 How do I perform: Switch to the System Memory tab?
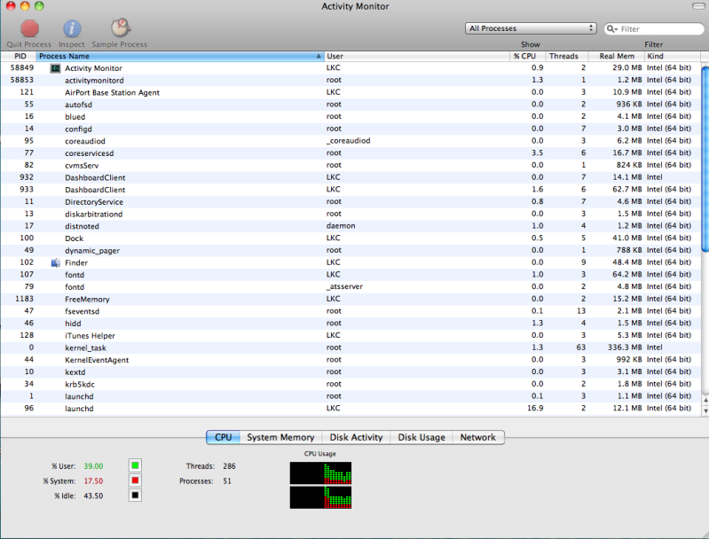point(280,437)
